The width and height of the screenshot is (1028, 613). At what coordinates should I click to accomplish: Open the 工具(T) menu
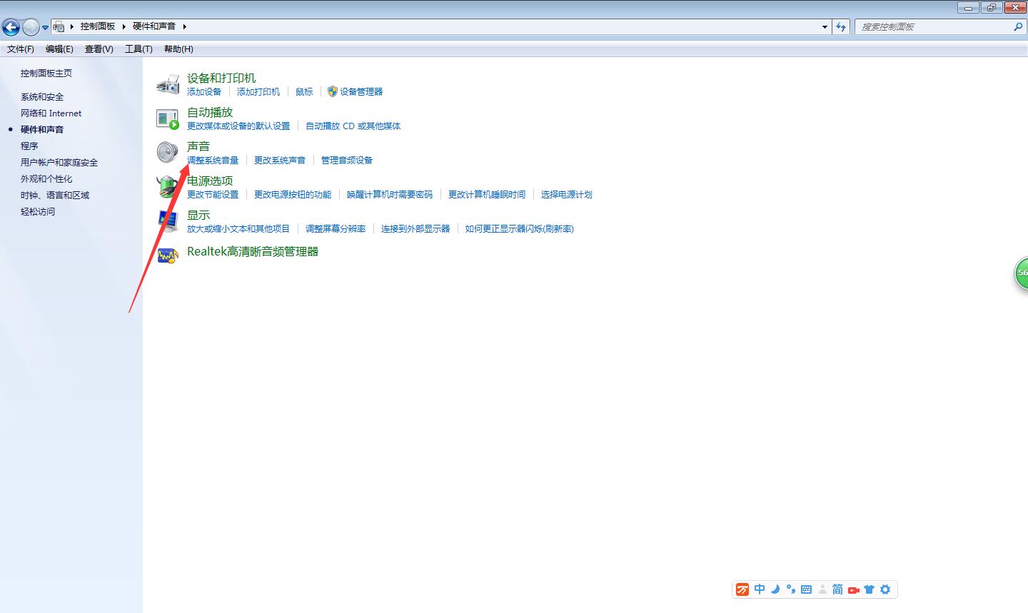coord(138,49)
